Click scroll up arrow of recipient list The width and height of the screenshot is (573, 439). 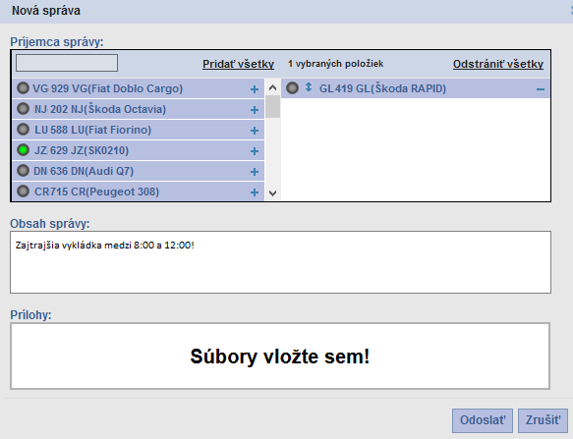pyautogui.click(x=272, y=87)
